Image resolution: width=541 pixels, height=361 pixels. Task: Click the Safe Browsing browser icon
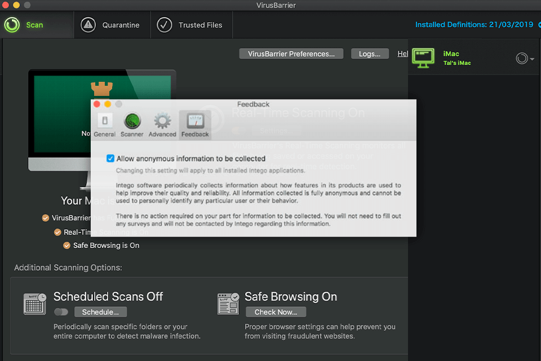tap(228, 304)
